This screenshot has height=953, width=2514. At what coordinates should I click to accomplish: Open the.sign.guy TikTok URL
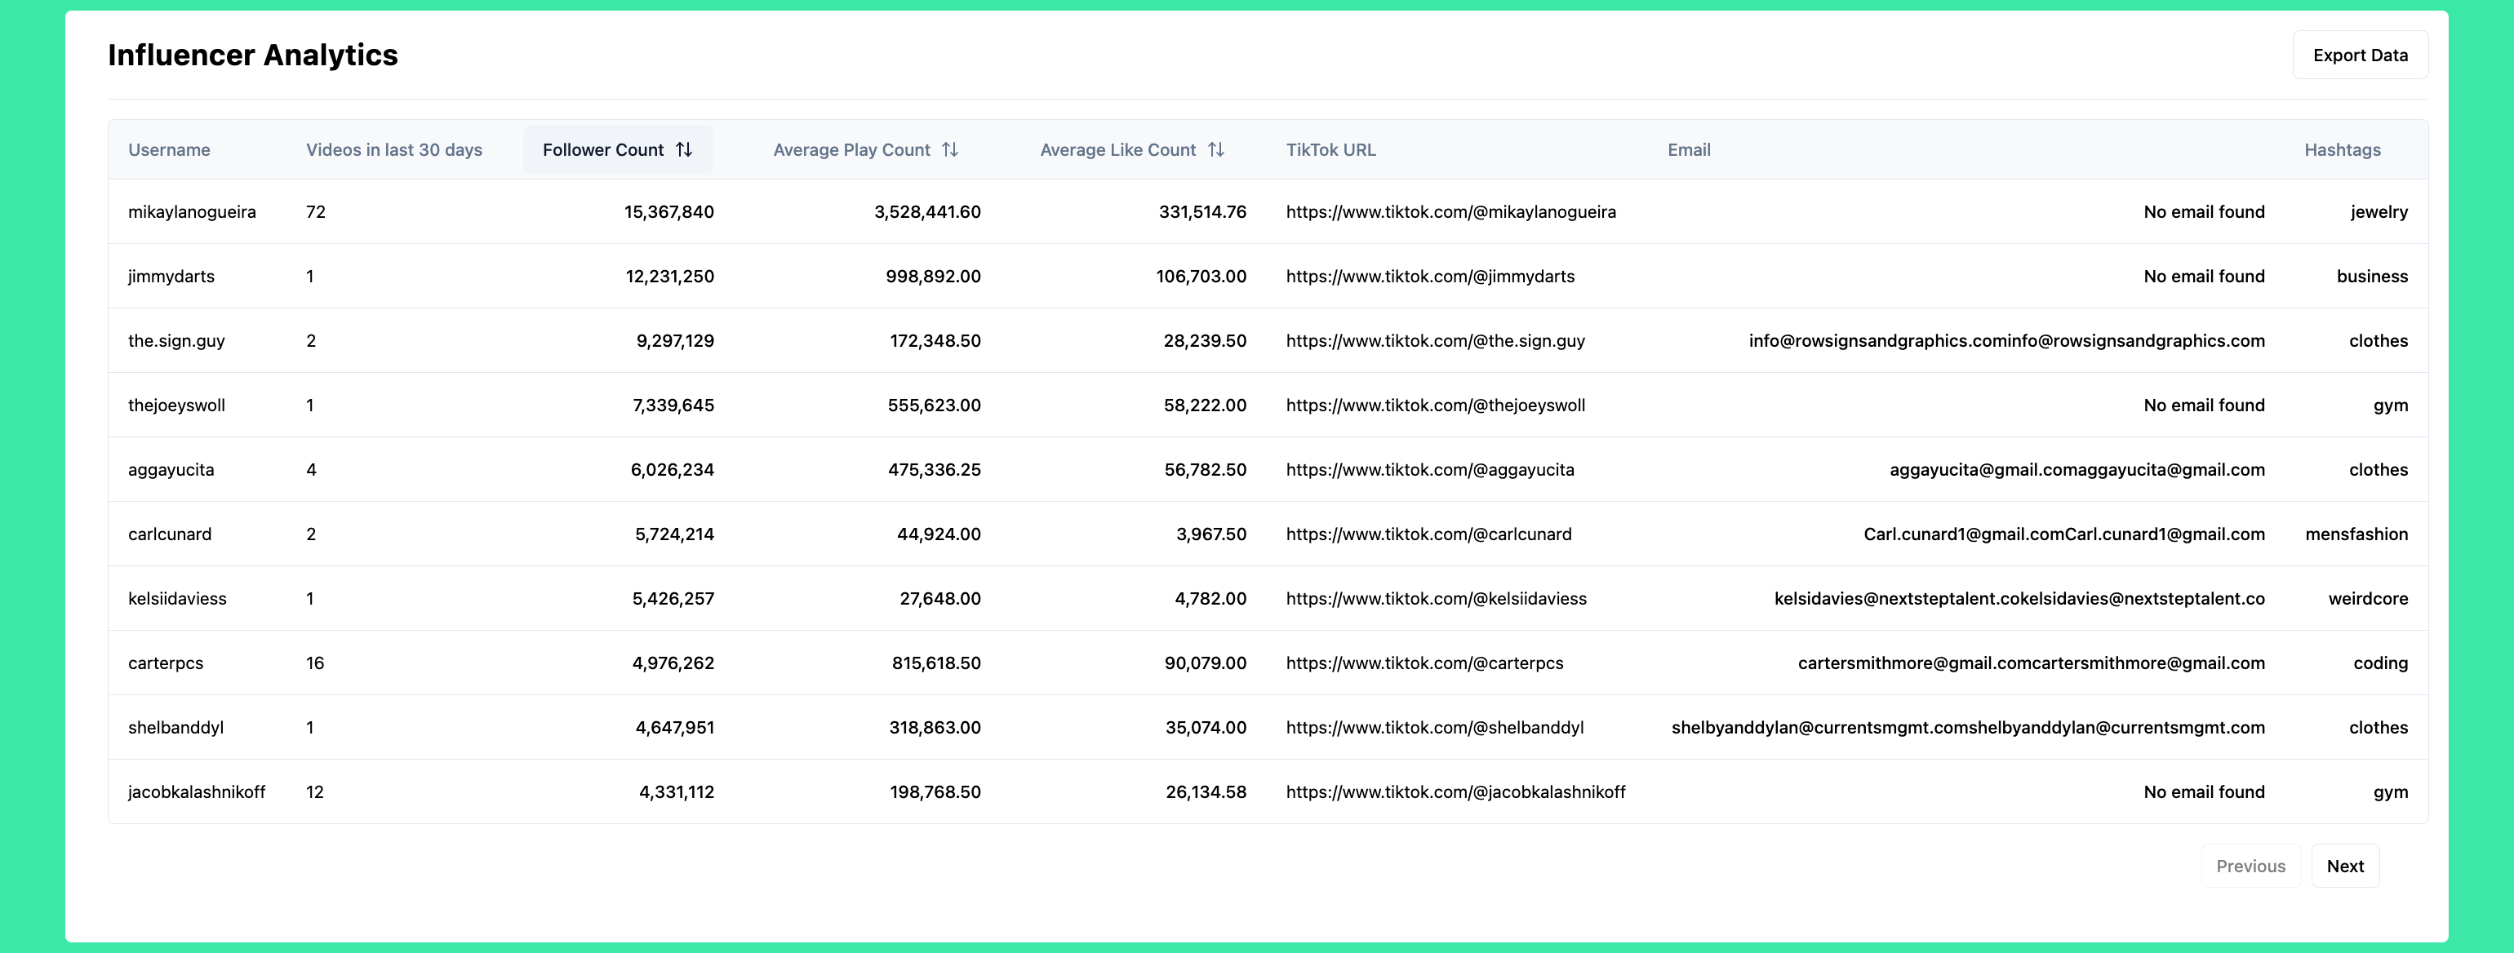(1435, 340)
